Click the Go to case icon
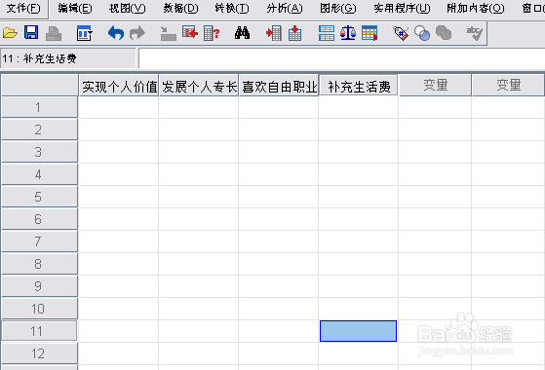 click(x=169, y=34)
